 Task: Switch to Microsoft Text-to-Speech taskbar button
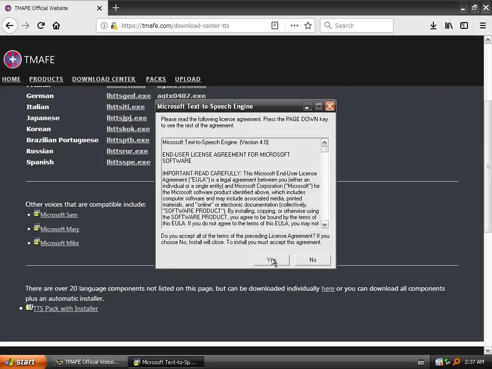[166, 362]
